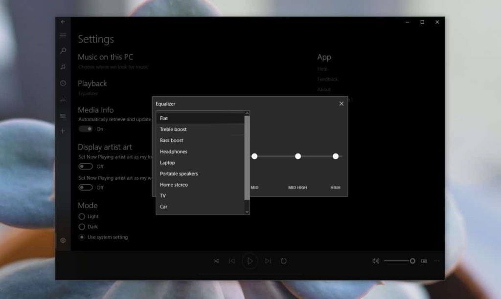Screen dimensions: 501x299
Task: Toggle repeat mode
Action: click(x=284, y=261)
